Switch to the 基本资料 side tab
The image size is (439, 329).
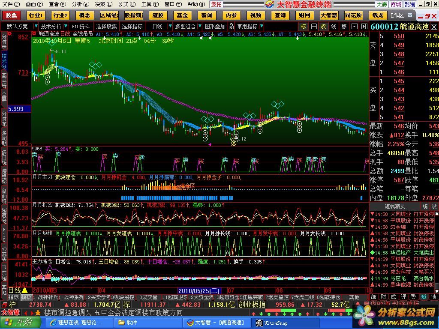4,80
